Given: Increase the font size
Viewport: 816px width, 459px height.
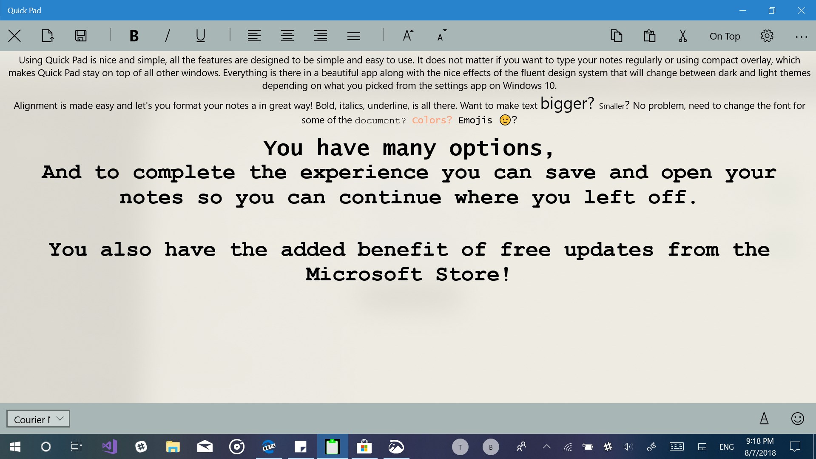Looking at the screenshot, I should pyautogui.click(x=408, y=36).
